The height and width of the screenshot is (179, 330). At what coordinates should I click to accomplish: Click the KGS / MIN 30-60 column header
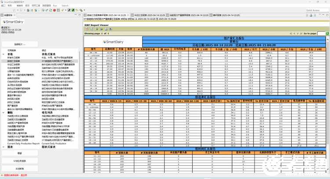coord(161,101)
